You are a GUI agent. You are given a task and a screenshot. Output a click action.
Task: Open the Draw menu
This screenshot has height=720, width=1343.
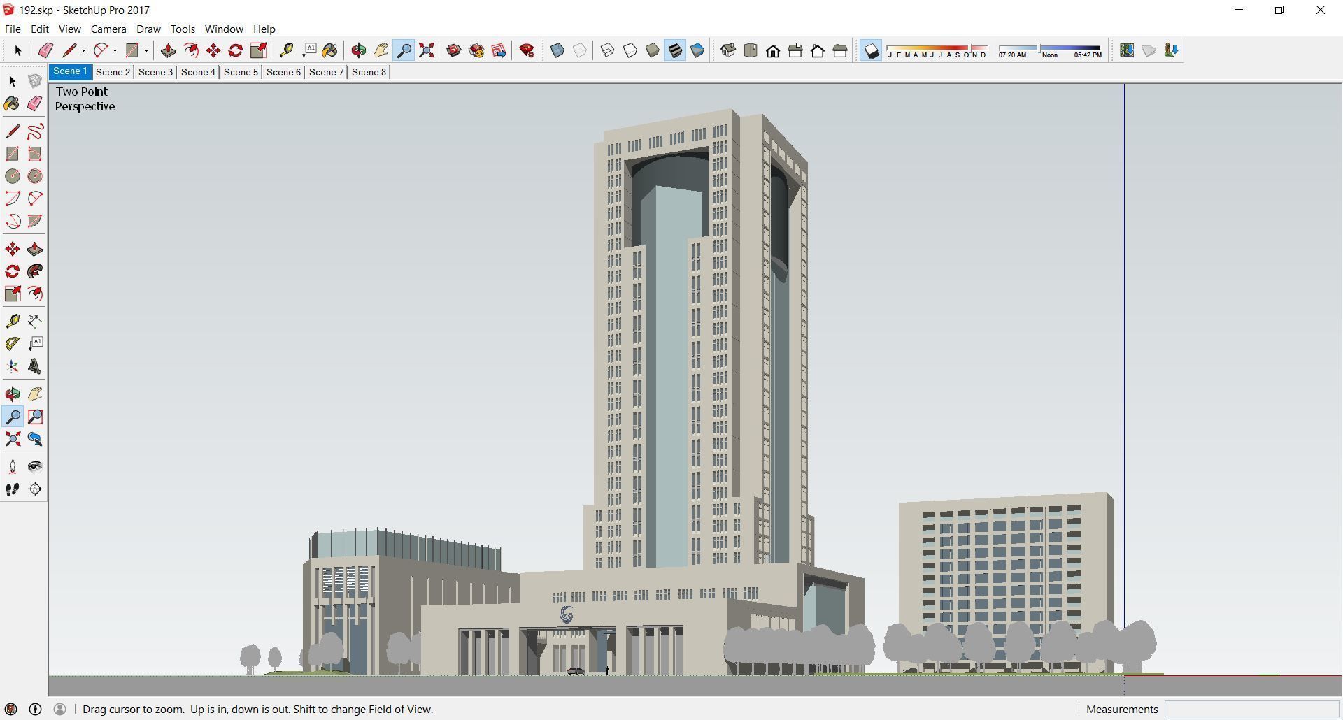tap(148, 29)
